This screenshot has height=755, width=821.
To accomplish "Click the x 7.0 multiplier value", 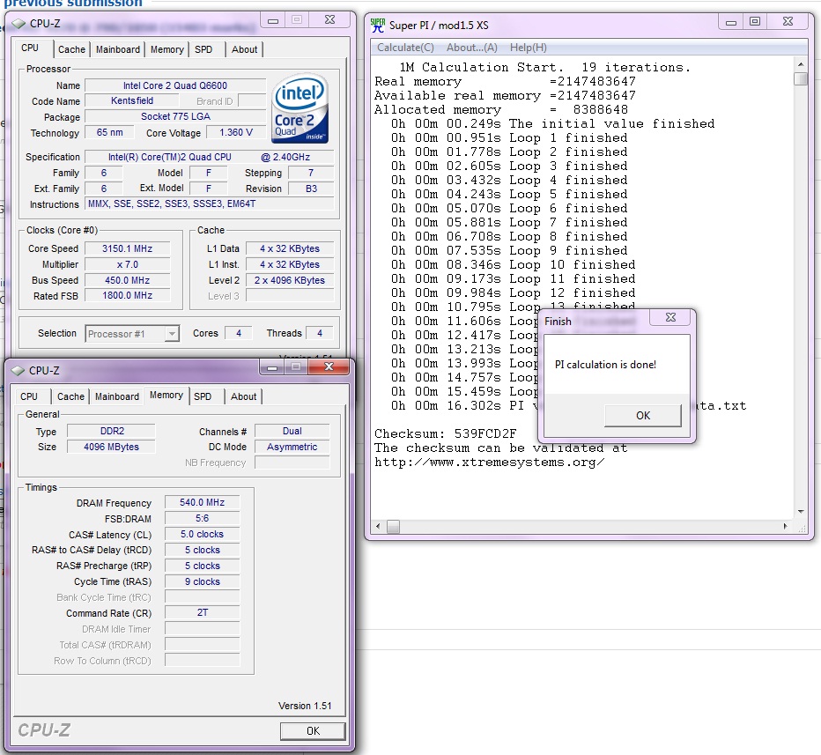I will pos(127,264).
